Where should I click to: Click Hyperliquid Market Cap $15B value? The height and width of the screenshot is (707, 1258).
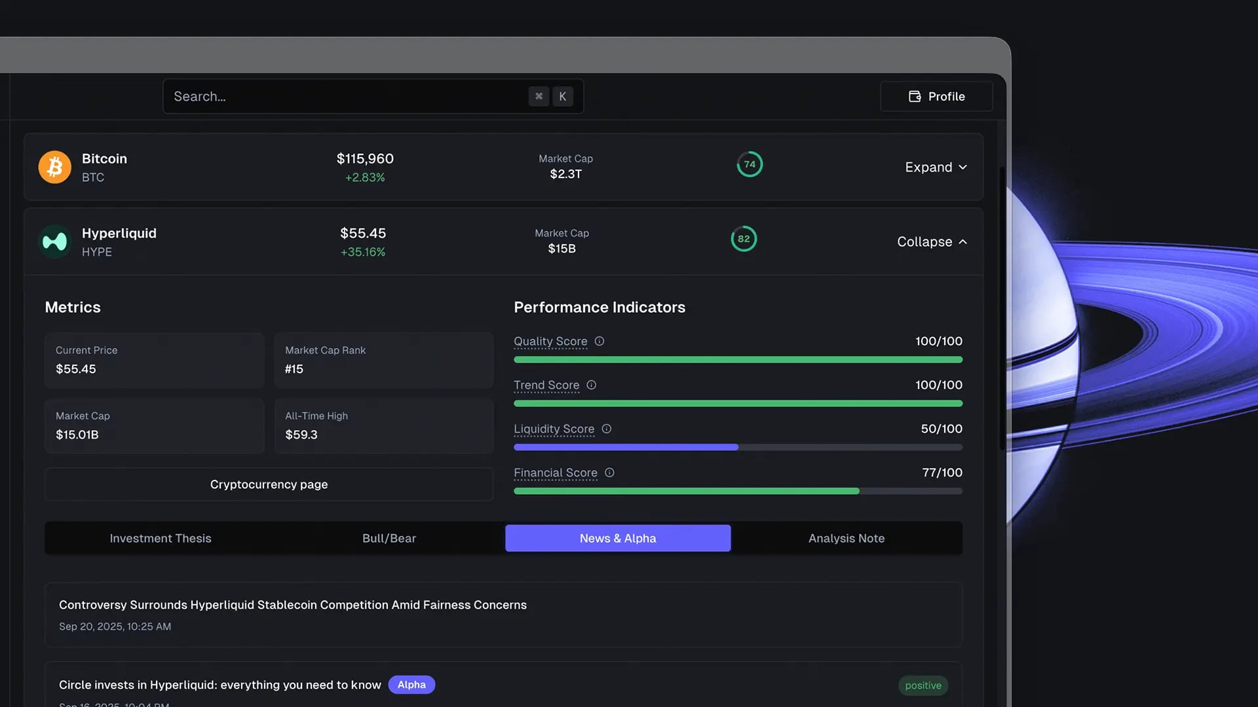click(562, 249)
